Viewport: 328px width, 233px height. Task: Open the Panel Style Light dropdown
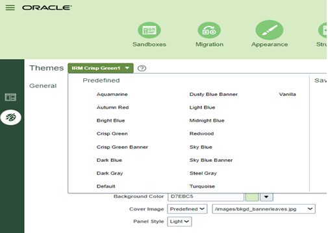(x=179, y=221)
